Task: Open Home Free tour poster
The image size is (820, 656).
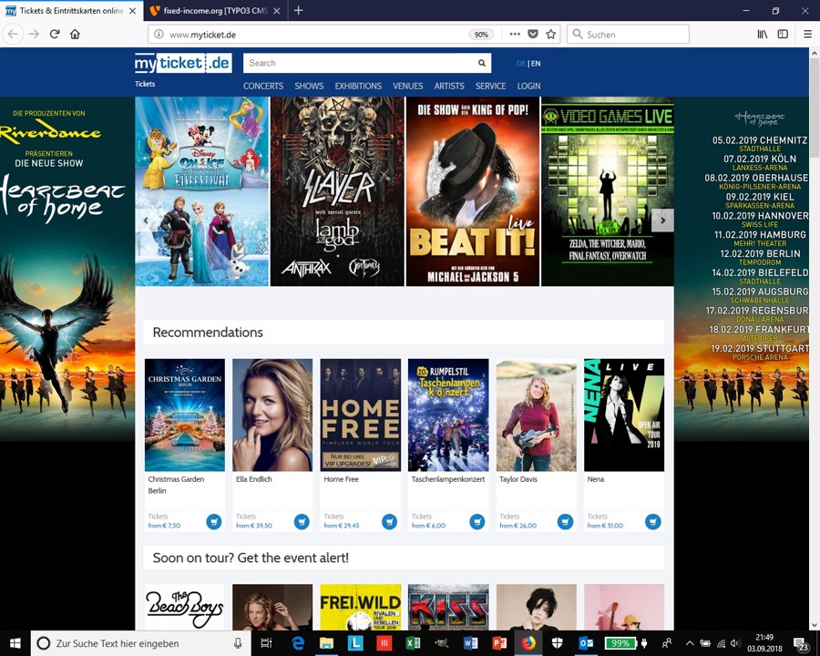Action: click(360, 415)
